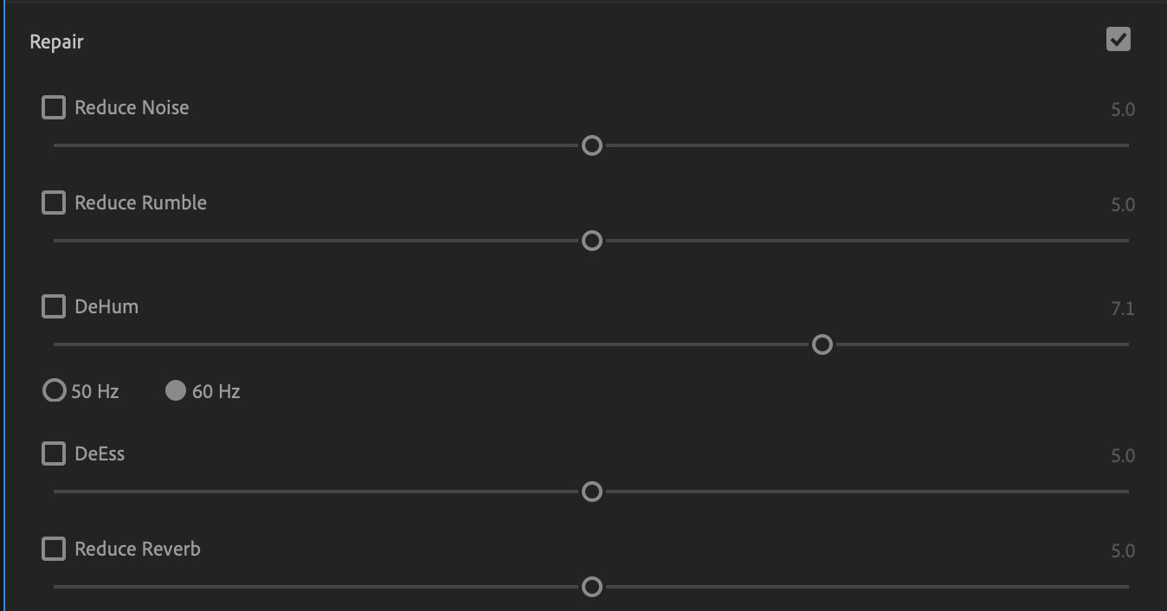Select the 50 Hz radio option

click(55, 391)
